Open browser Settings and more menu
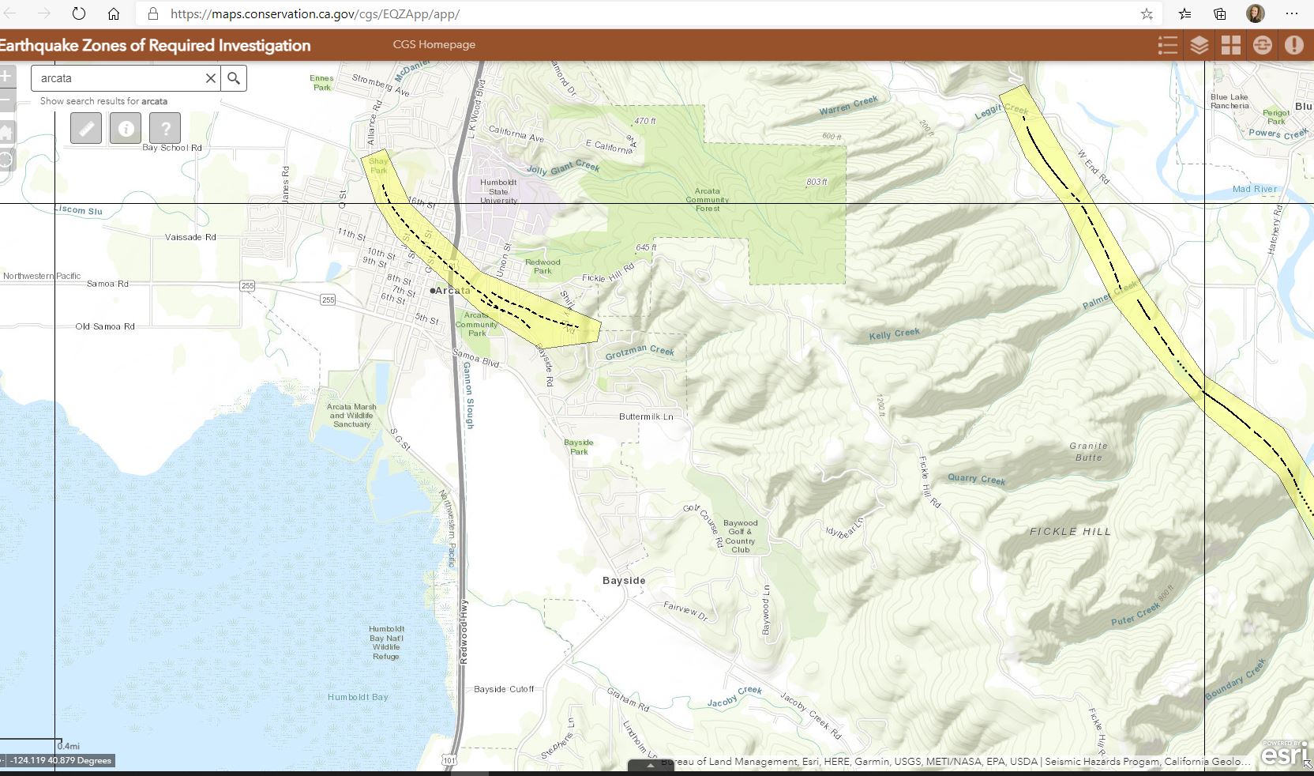This screenshot has width=1314, height=776. tap(1292, 14)
